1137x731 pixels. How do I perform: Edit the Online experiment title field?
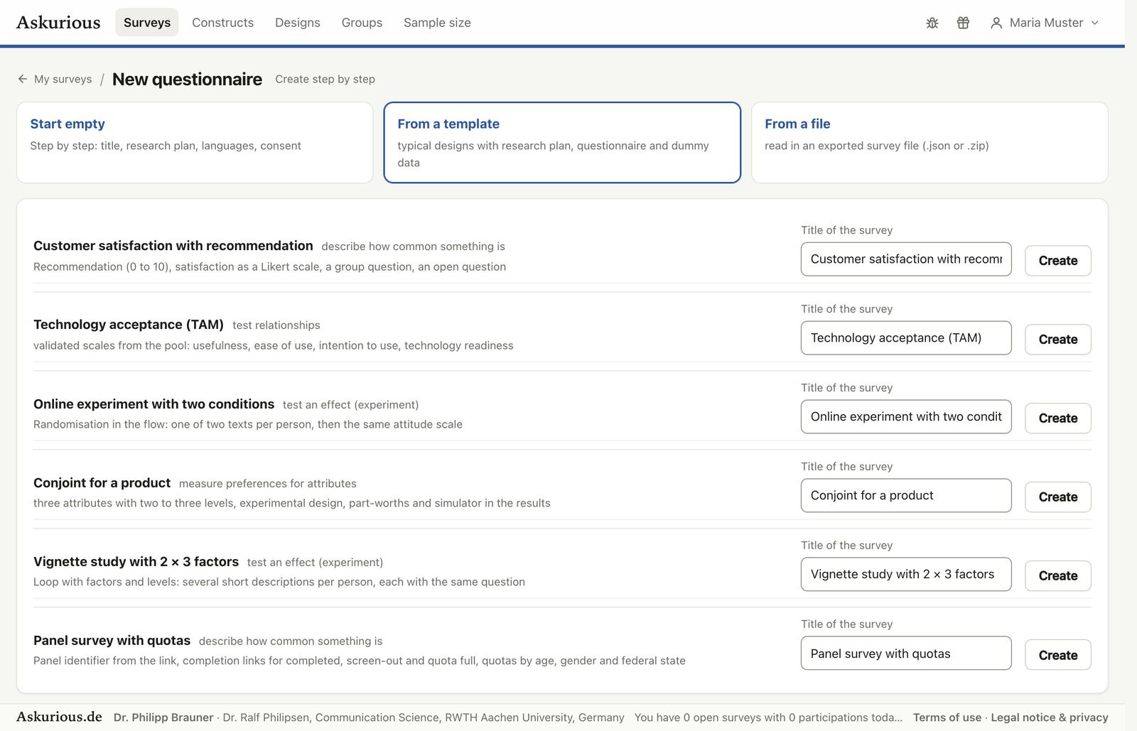(906, 417)
